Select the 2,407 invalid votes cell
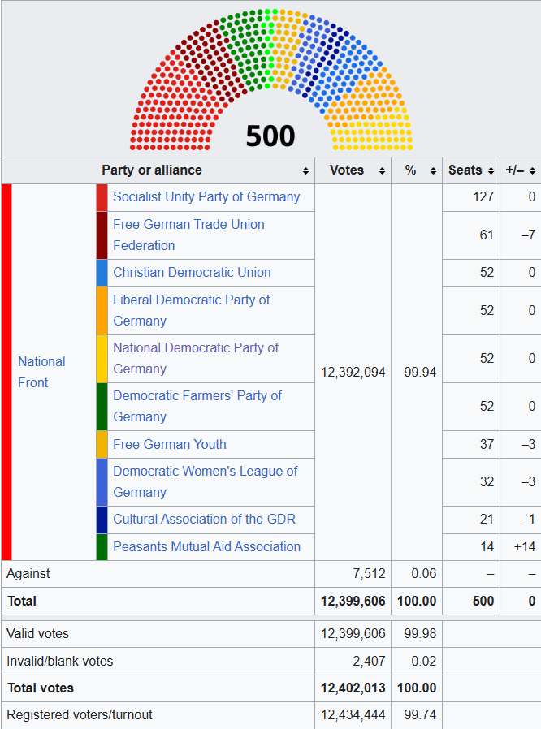The width and height of the screenshot is (541, 729). 353,661
